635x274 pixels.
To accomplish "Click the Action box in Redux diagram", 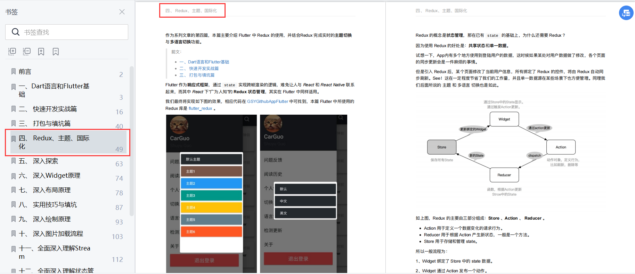I will [x=561, y=147].
